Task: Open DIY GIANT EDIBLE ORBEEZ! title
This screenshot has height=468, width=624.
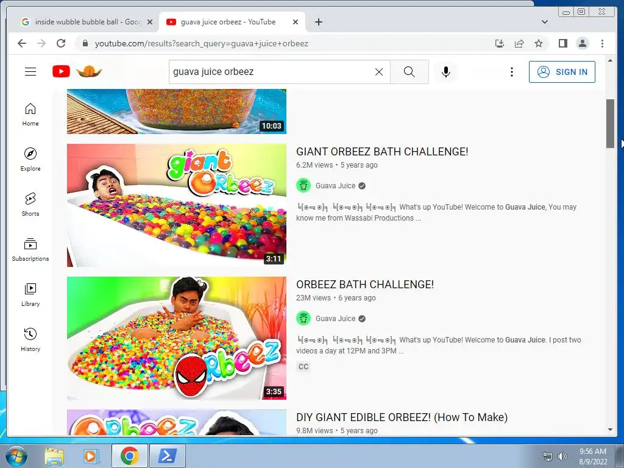Action: pyautogui.click(x=402, y=417)
